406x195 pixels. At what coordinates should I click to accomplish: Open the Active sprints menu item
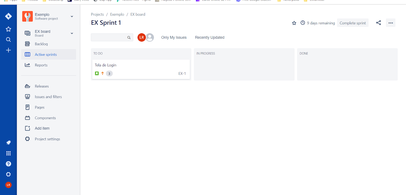(49, 55)
